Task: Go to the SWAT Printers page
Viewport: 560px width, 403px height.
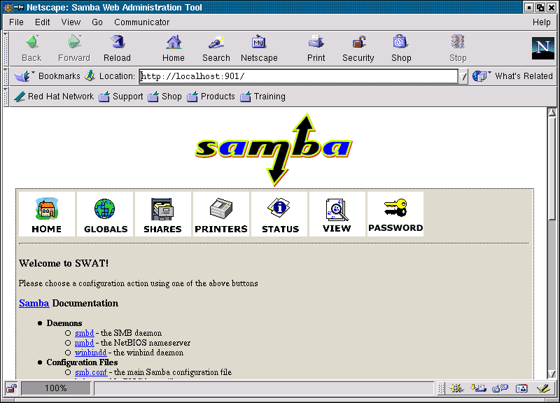Action: 221,215
